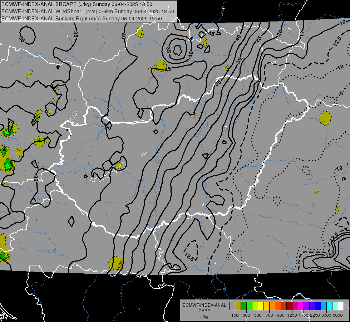Select the lime yellow-green legend swatch

click(255, 306)
